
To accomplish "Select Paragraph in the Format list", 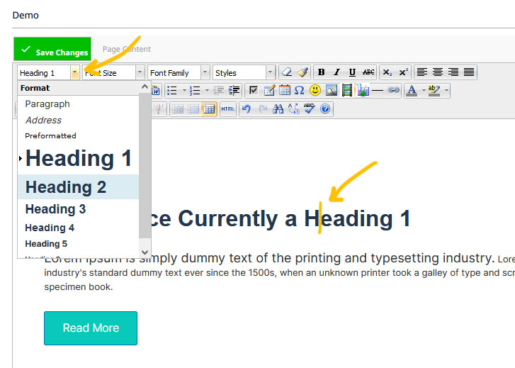I will [47, 104].
